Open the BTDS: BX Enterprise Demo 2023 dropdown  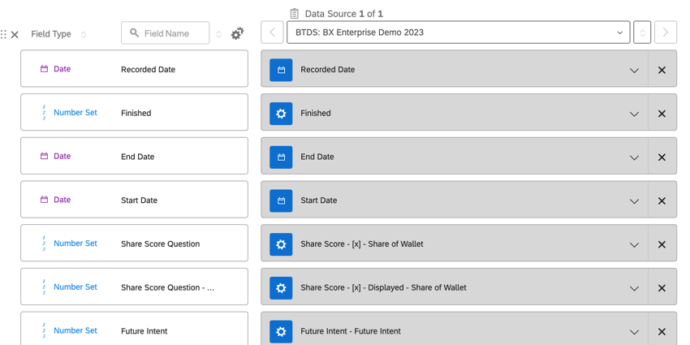[x=458, y=32]
